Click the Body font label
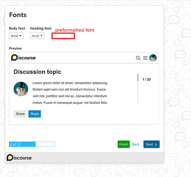The width and height of the screenshot is (191, 177). click(x=17, y=28)
